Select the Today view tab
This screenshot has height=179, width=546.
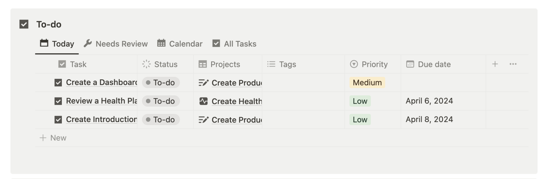pyautogui.click(x=57, y=44)
